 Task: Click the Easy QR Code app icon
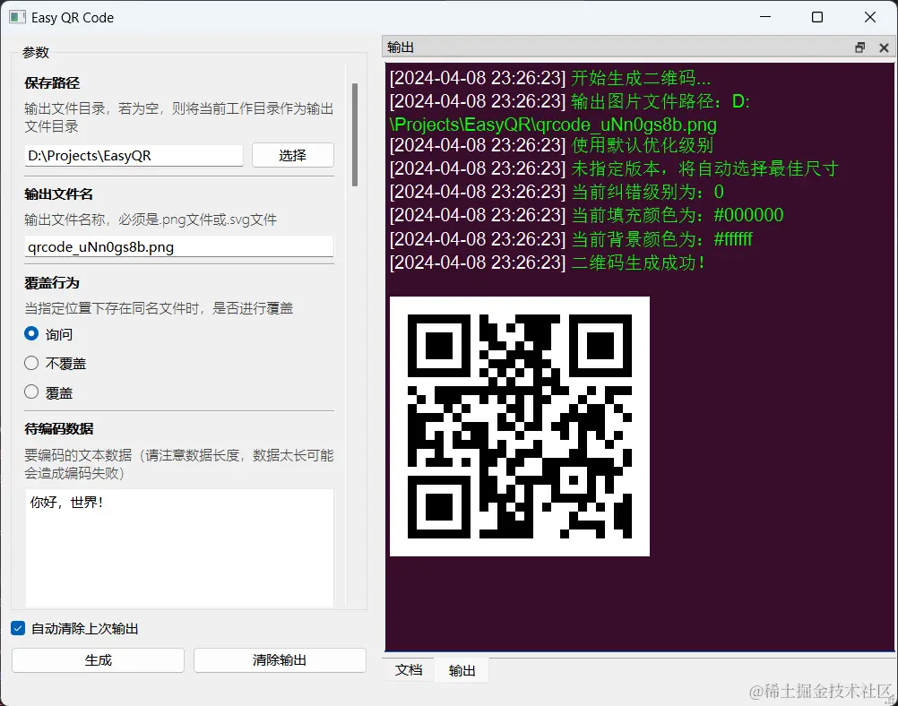click(17, 17)
